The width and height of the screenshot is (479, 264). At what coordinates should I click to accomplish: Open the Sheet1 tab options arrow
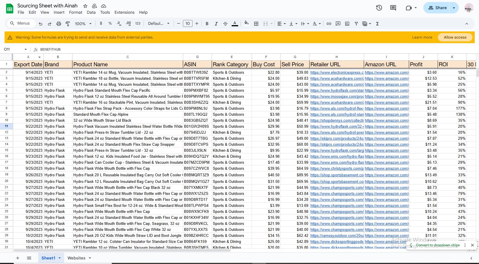pyautogui.click(x=60, y=258)
